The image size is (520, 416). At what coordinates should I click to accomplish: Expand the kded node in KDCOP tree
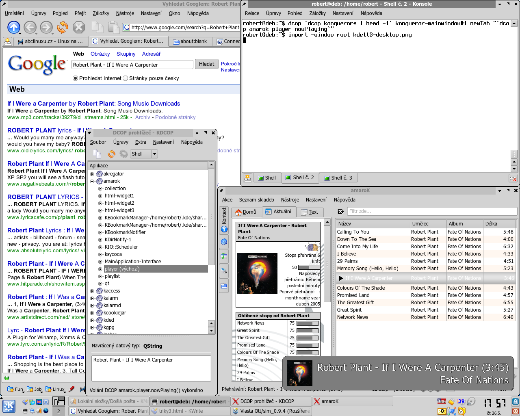click(x=92, y=320)
